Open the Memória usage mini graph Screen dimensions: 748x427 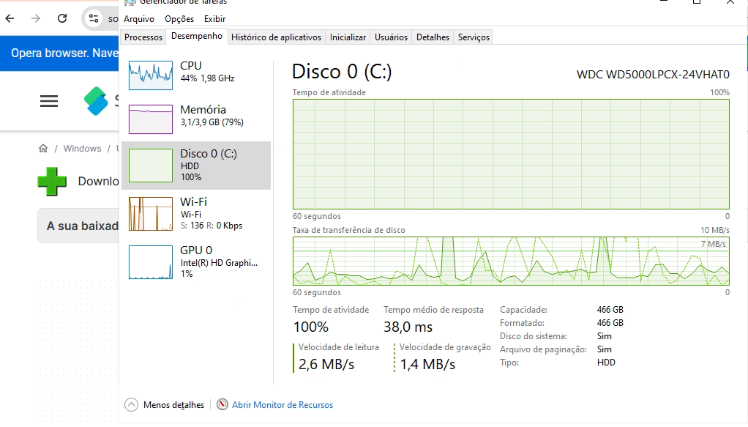tap(151, 119)
